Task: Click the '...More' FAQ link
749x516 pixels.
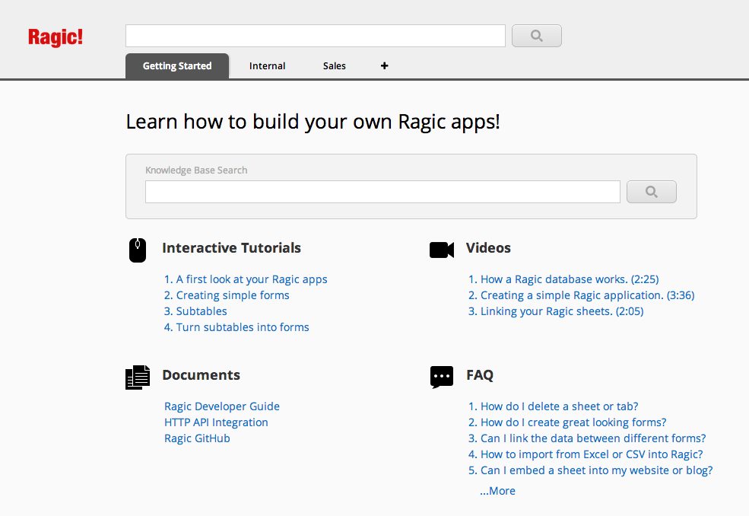Action: pos(498,491)
